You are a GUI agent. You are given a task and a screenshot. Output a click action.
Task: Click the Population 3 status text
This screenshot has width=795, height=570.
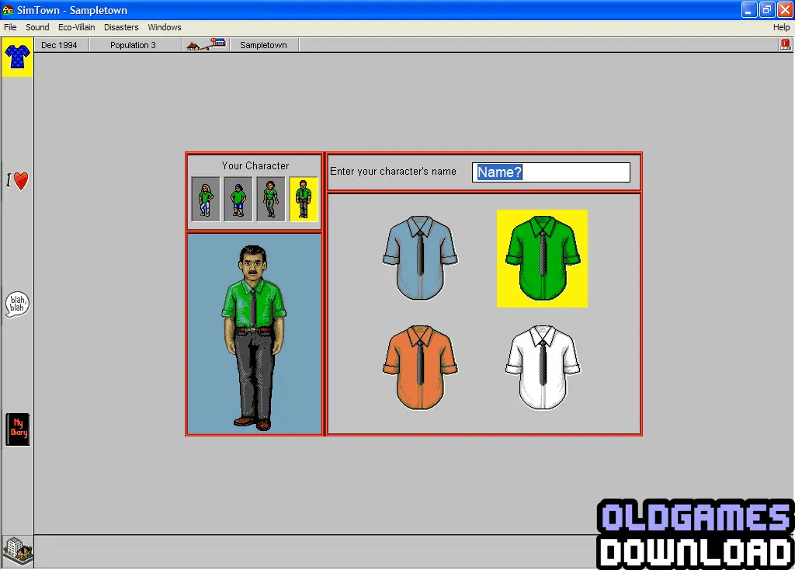coord(133,45)
